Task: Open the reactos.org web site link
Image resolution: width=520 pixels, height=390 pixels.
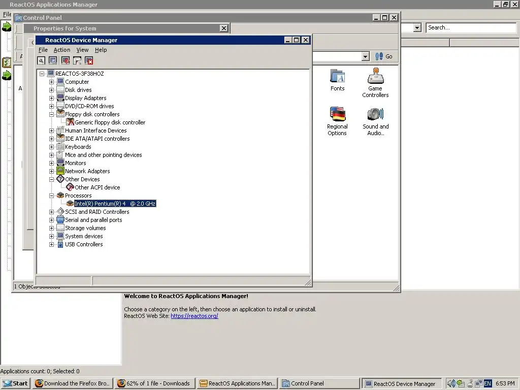Action: click(x=194, y=316)
